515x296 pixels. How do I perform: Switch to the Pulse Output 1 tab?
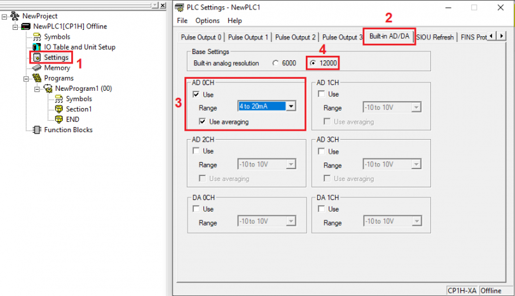(x=248, y=37)
